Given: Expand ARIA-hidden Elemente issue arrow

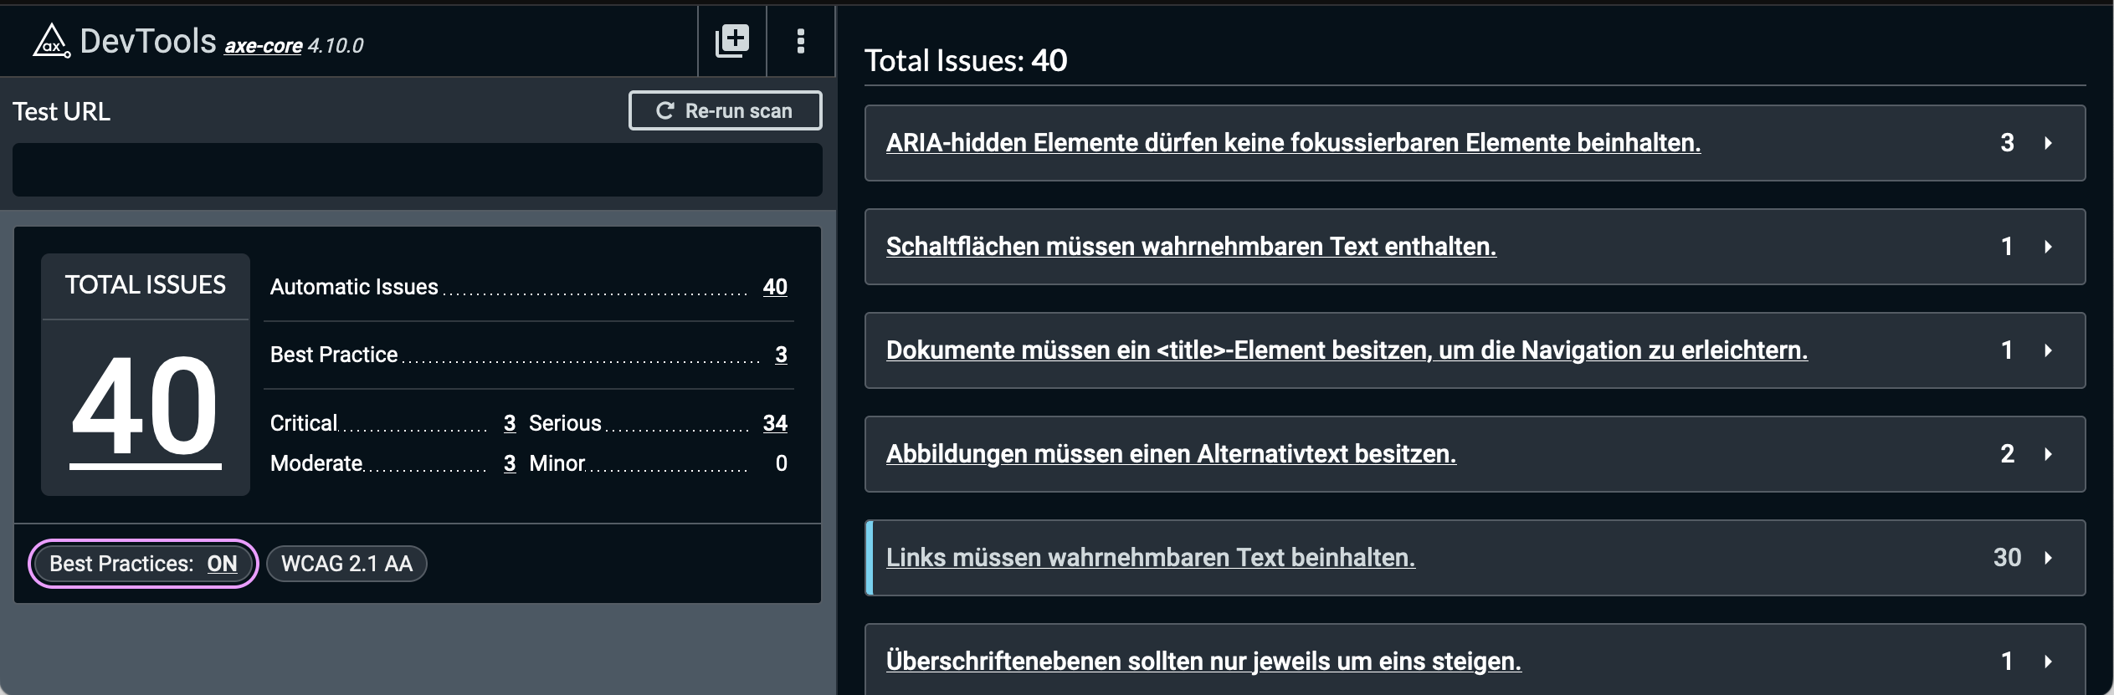Looking at the screenshot, I should point(2048,143).
